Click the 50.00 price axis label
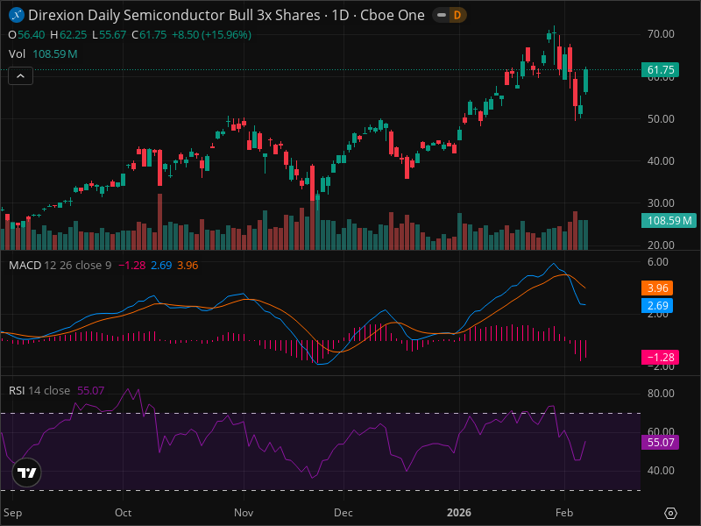Screen dimensions: 701x526 (x=661, y=119)
